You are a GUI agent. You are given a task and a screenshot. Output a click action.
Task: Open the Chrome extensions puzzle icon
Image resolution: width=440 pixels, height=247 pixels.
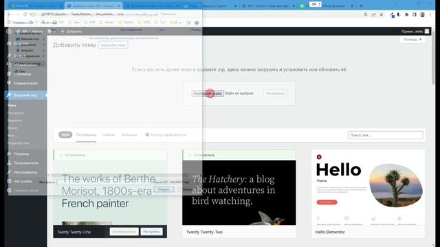(x=406, y=14)
